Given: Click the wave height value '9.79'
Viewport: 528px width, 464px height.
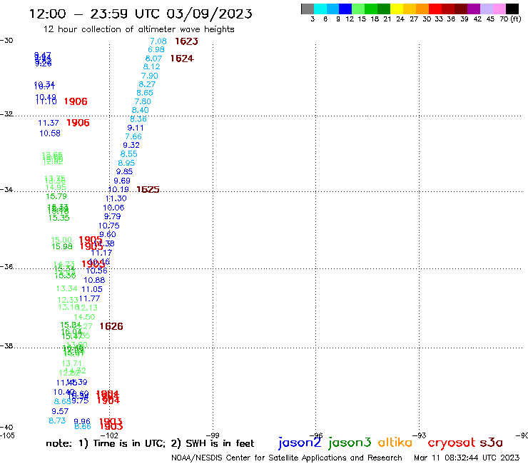Looking at the screenshot, I should (x=112, y=216).
